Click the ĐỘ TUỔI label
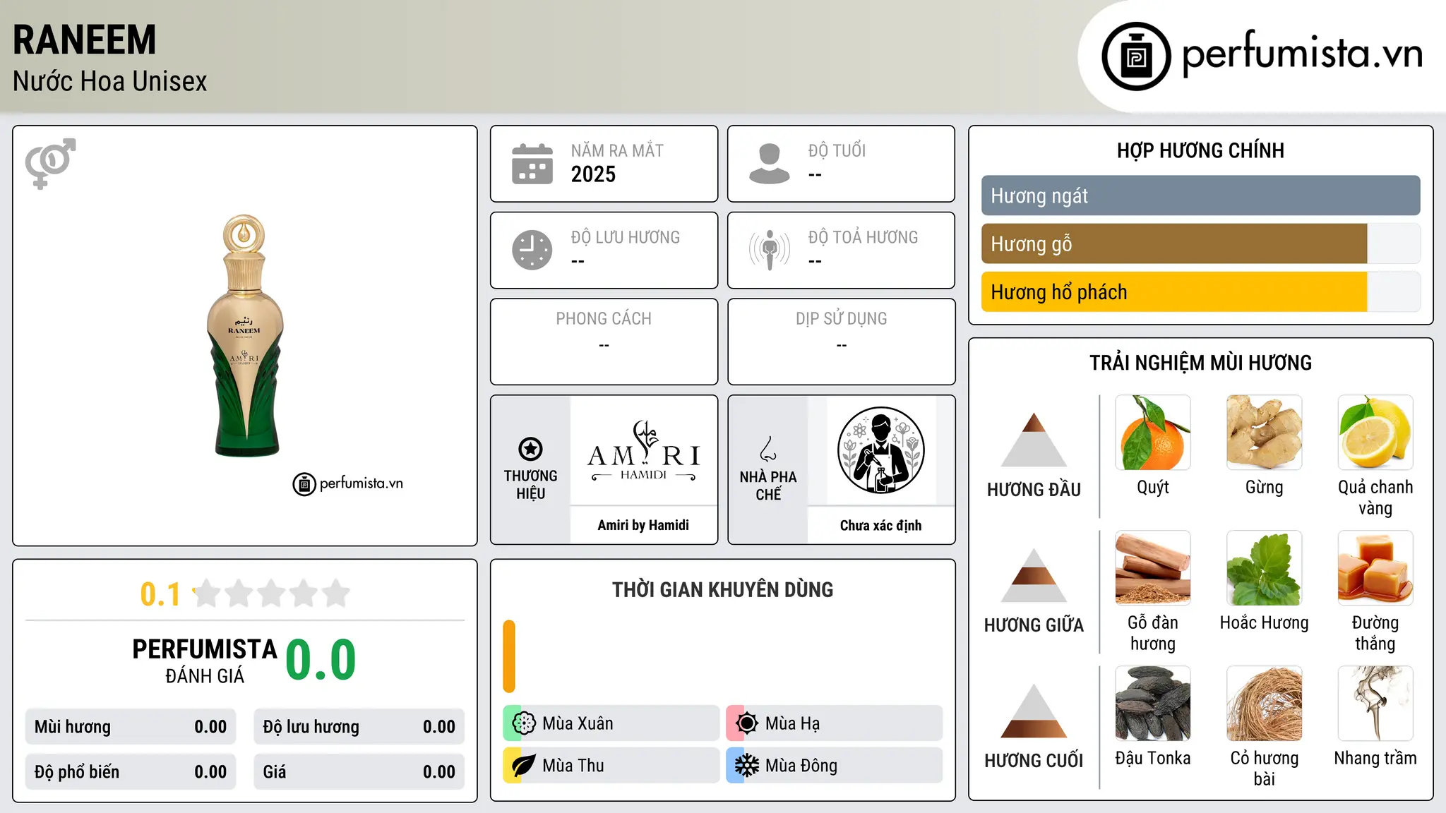This screenshot has width=1446, height=813. pyautogui.click(x=837, y=150)
